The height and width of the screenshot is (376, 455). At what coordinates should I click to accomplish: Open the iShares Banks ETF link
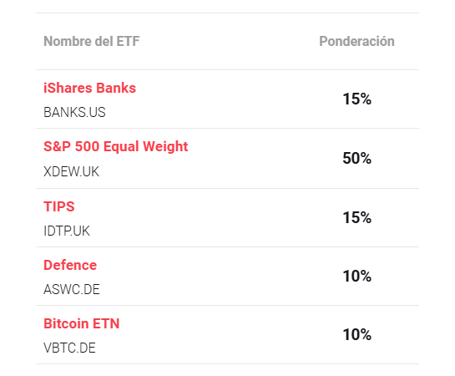point(89,88)
